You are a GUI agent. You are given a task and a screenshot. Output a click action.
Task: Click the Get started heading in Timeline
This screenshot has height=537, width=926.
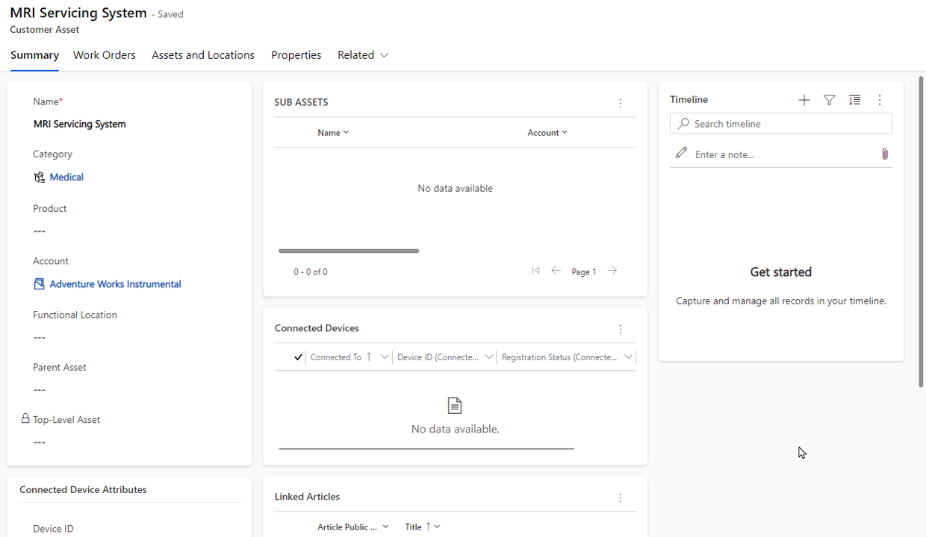point(781,272)
